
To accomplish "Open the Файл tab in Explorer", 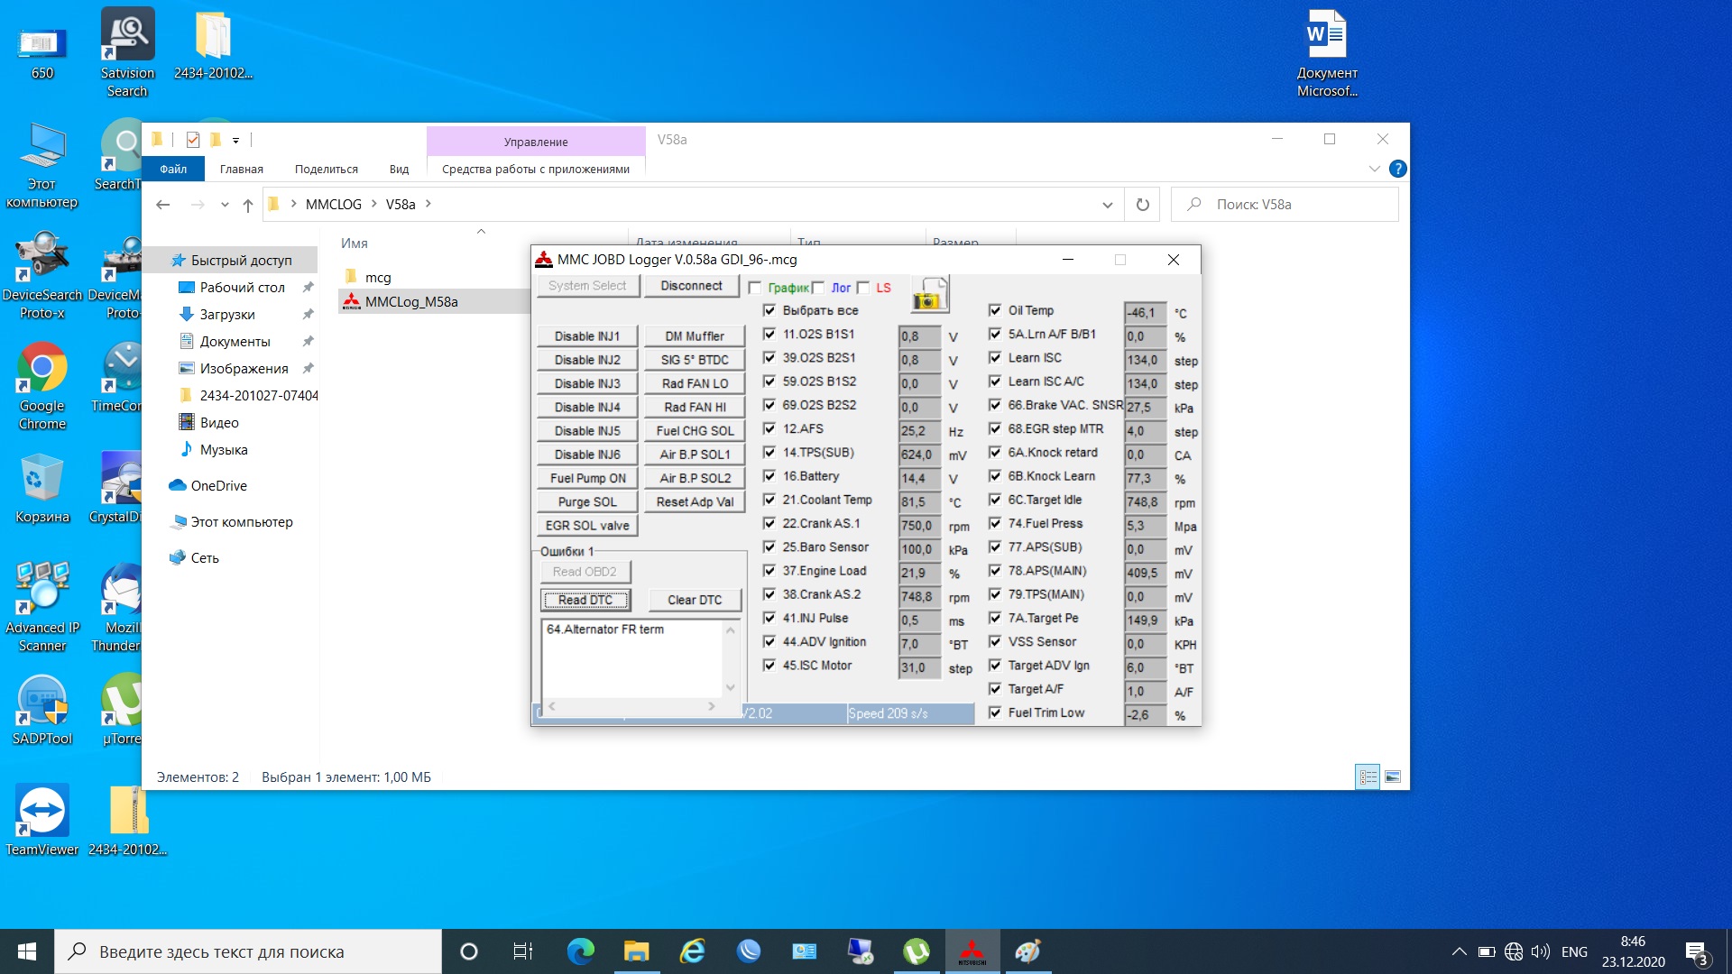I will pos(173,169).
